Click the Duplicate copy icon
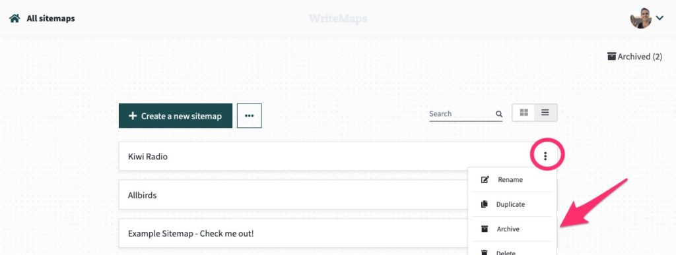This screenshot has height=255, width=676. point(485,204)
